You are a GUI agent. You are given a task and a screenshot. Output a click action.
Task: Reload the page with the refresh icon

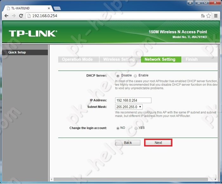21,16
